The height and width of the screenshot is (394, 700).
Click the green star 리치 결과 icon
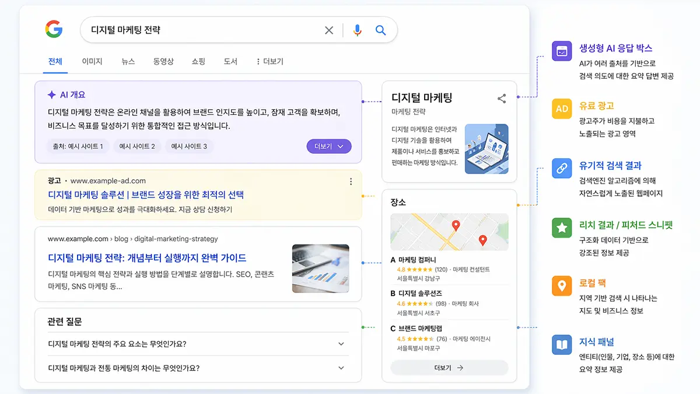tap(561, 227)
